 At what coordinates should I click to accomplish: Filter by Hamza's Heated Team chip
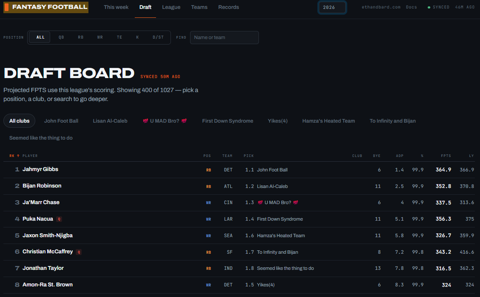point(329,120)
